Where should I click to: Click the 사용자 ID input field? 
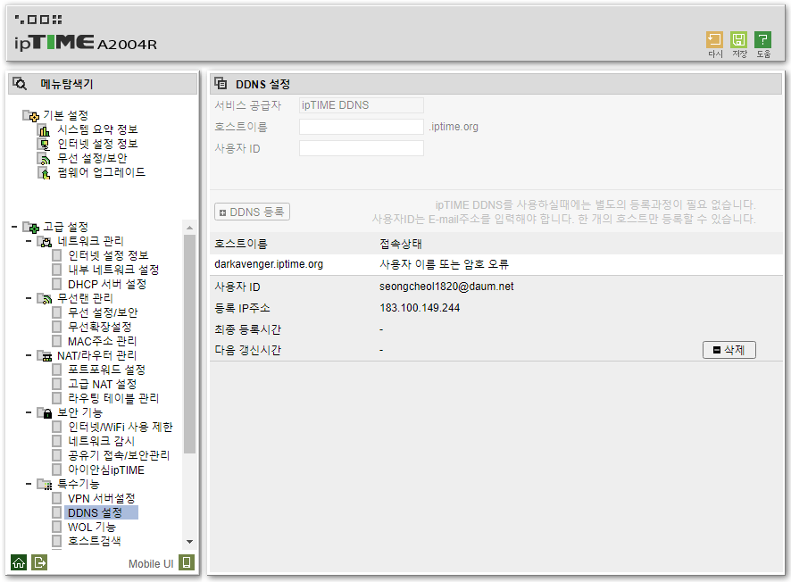[362, 148]
